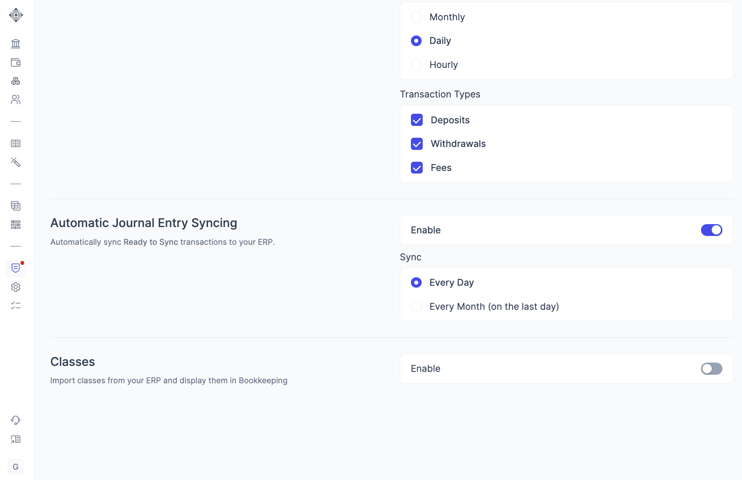The image size is (742, 480).
Task: Enable the Classes toggle switch
Action: 711,368
